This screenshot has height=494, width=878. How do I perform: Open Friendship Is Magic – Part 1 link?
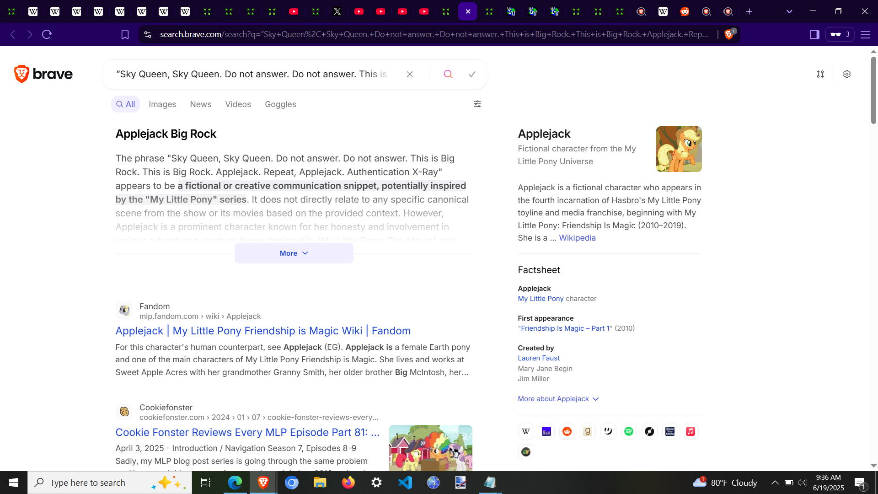(x=565, y=328)
